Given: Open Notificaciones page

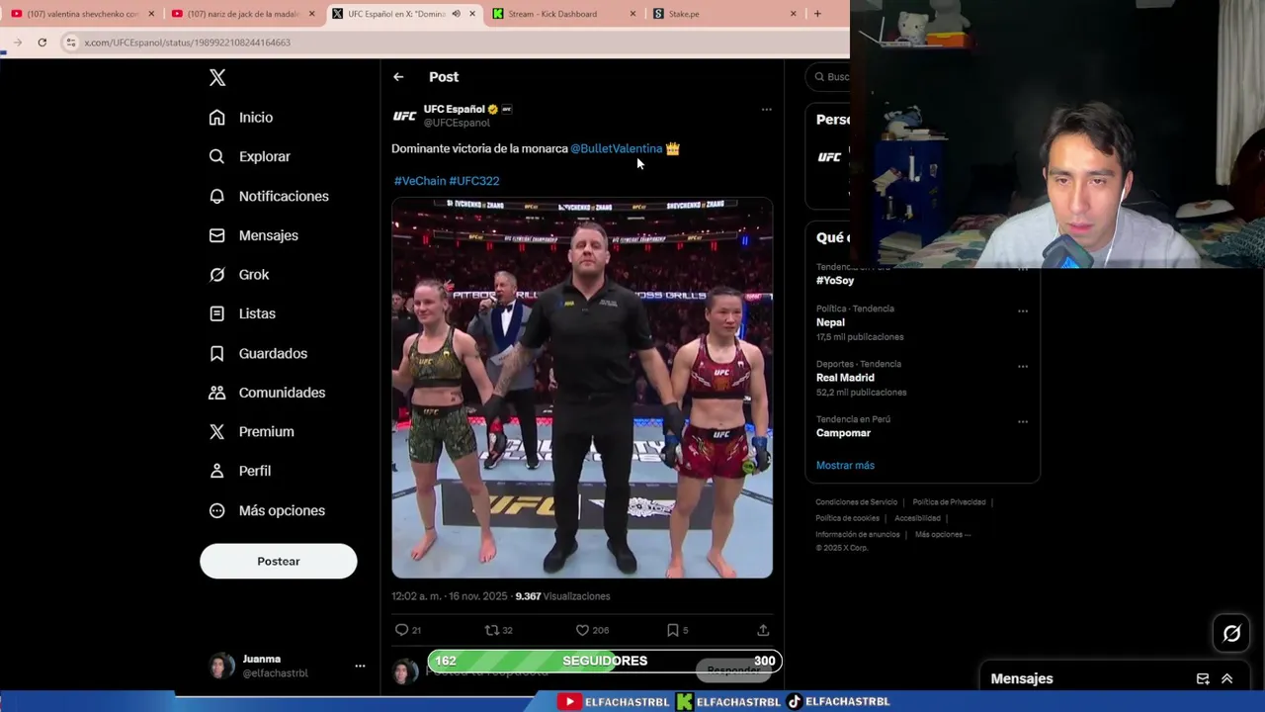Looking at the screenshot, I should [x=268, y=196].
